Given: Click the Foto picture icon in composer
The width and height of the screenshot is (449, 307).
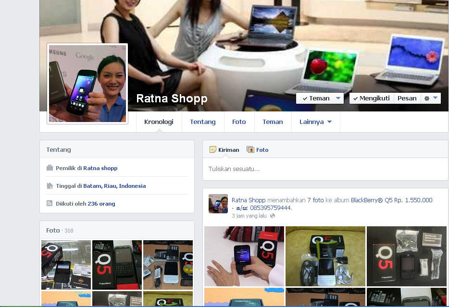Looking at the screenshot, I should pos(250,149).
